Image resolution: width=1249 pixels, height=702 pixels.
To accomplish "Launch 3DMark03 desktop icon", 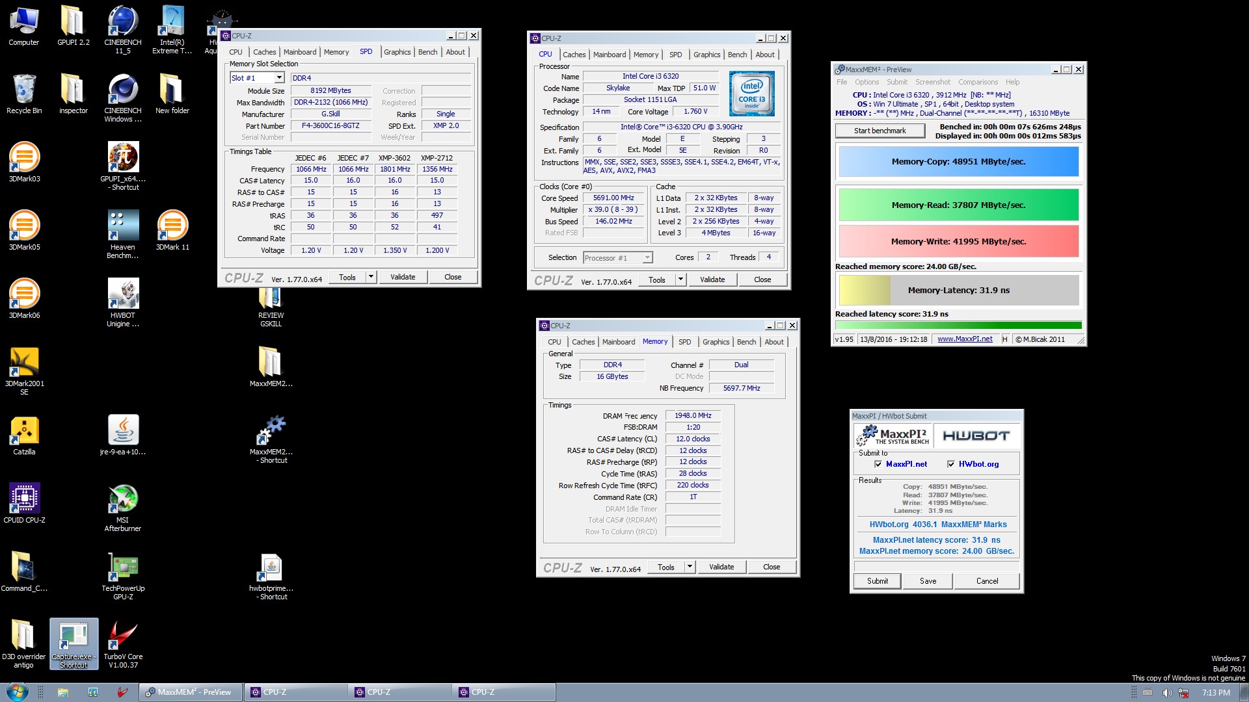I will click(x=24, y=162).
